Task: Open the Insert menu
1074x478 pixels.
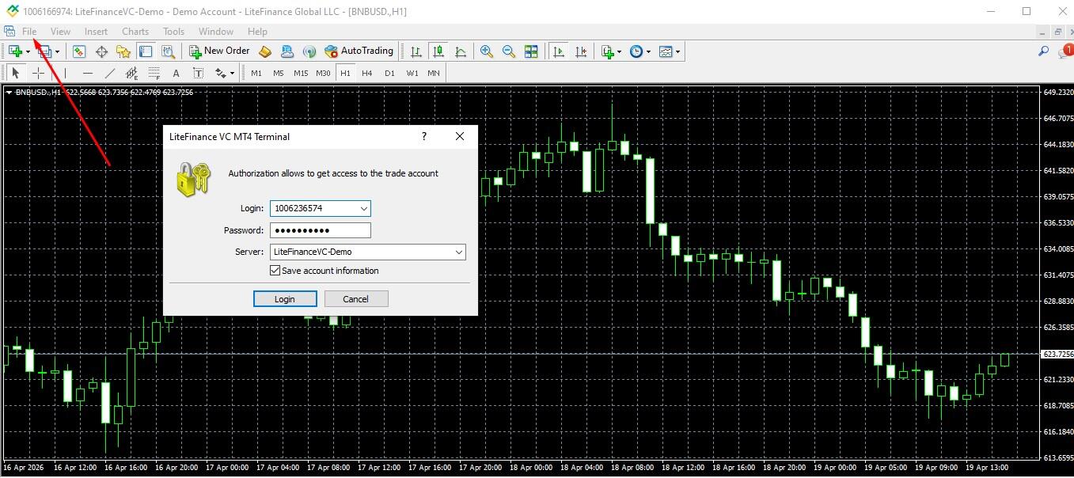Action: click(96, 32)
